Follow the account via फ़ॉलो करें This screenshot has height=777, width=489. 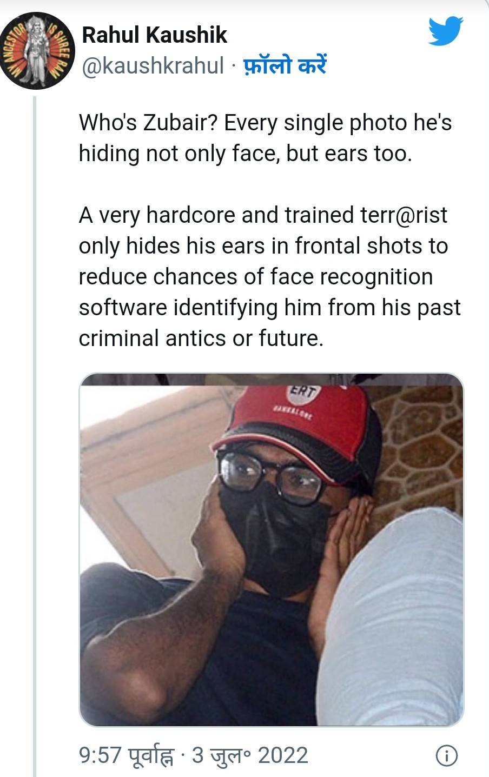click(x=285, y=66)
